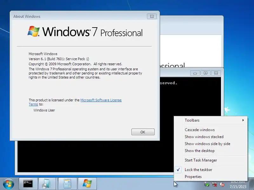Click the Safely Remove Hardware tray icon
The image size is (254, 190).
click(207, 184)
